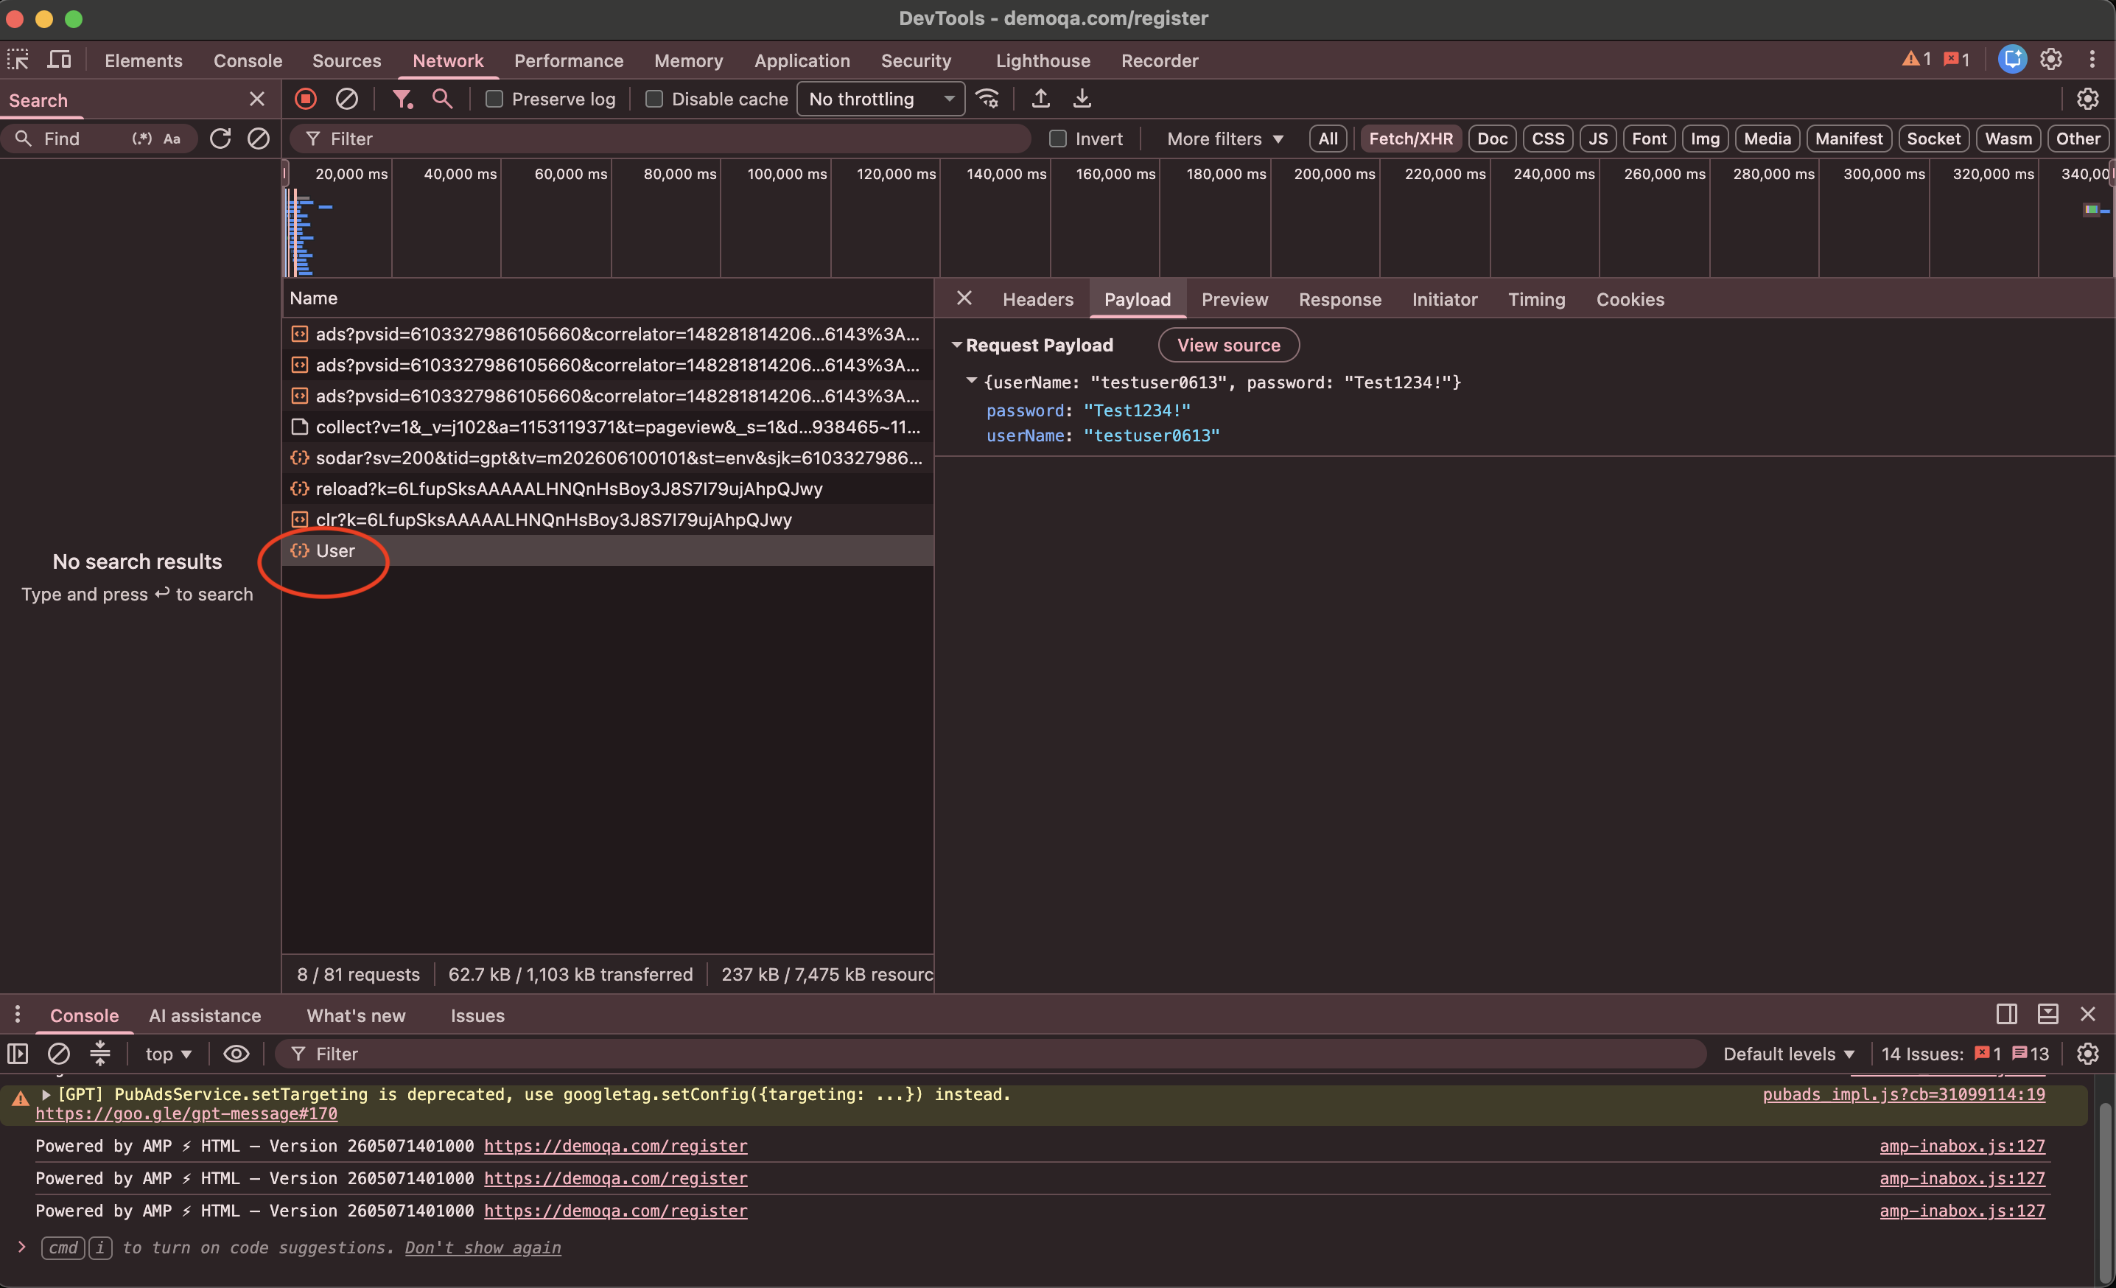This screenshot has width=2116, height=1288.
Task: Open DevTools customize three-dot menu
Action: (2092, 59)
